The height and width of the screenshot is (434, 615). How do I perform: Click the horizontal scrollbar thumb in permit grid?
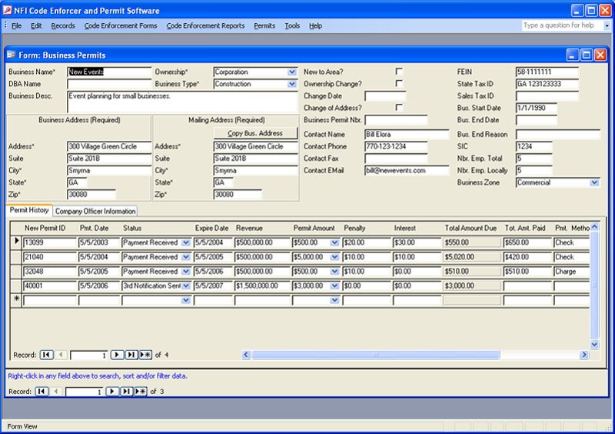pos(376,355)
